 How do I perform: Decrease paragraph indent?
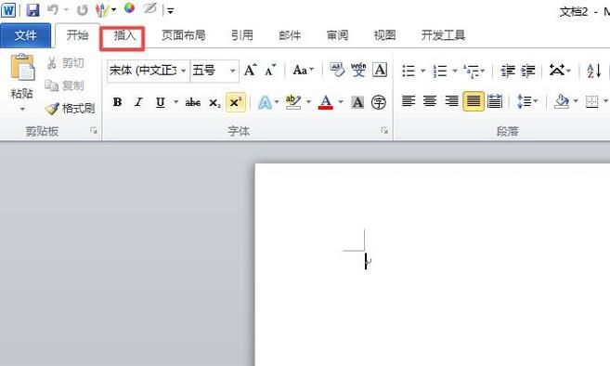[x=508, y=71]
